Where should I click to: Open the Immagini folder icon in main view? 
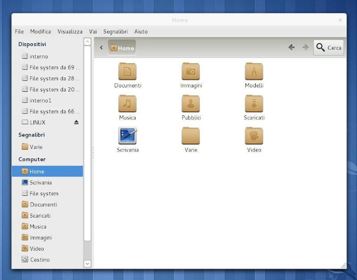(191, 71)
